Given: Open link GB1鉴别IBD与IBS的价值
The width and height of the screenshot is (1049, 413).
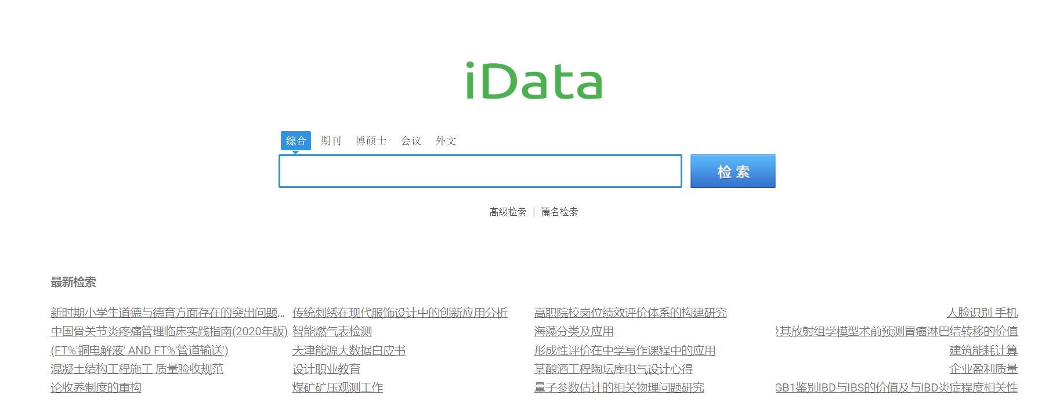Looking at the screenshot, I should click(896, 387).
